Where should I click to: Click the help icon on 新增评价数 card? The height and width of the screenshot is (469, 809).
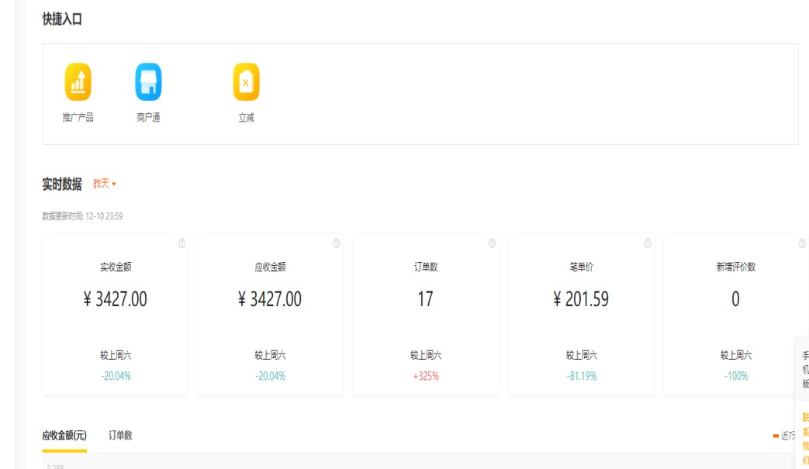click(802, 243)
